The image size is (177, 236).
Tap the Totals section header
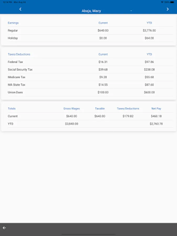point(12,108)
